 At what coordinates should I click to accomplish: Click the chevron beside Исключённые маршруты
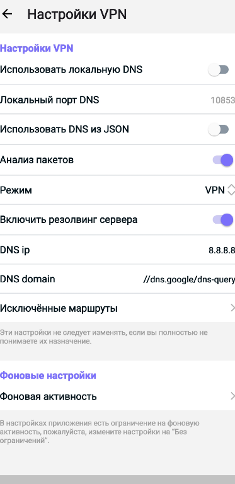click(232, 308)
